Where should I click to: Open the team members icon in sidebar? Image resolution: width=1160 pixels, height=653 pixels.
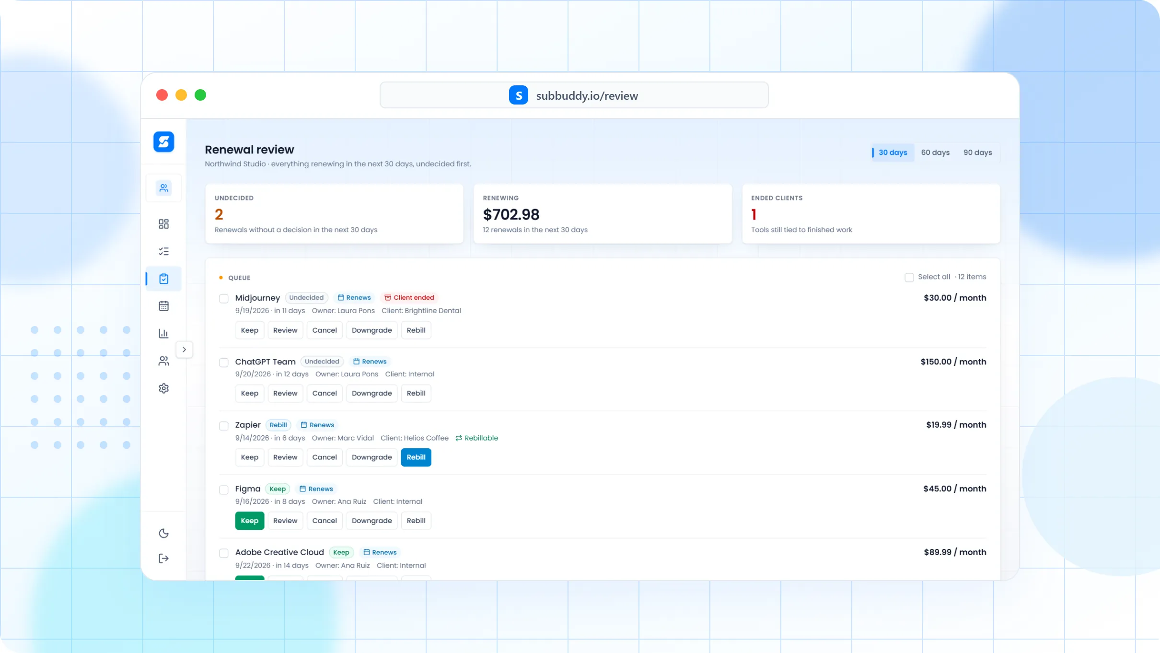[163, 361]
